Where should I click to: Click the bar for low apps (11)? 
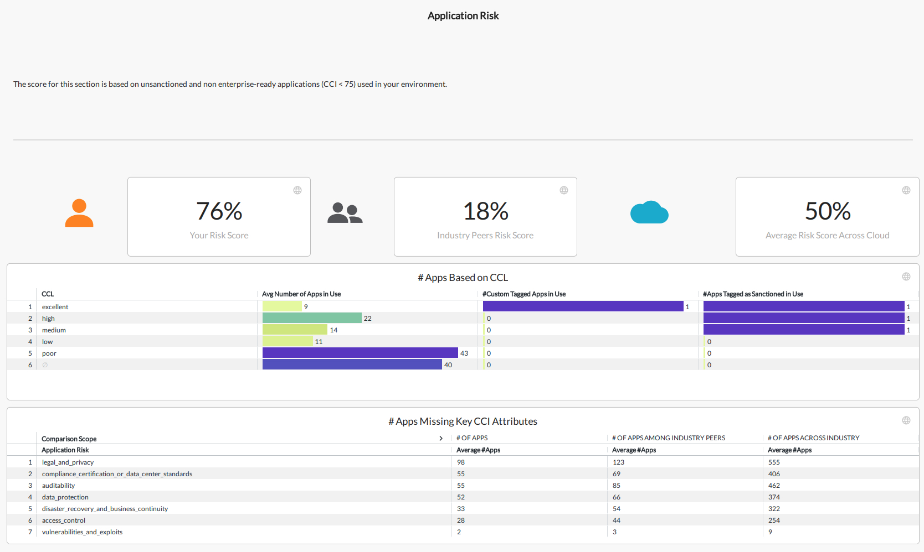(288, 341)
